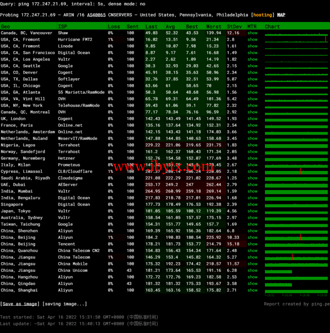Show MTR for Japan Tokyo Vultr row

[253, 211]
